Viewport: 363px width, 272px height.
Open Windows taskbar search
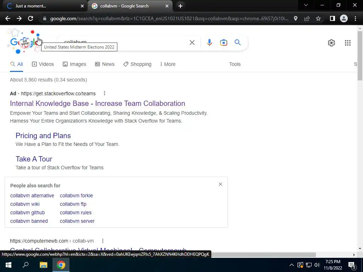click(26, 265)
